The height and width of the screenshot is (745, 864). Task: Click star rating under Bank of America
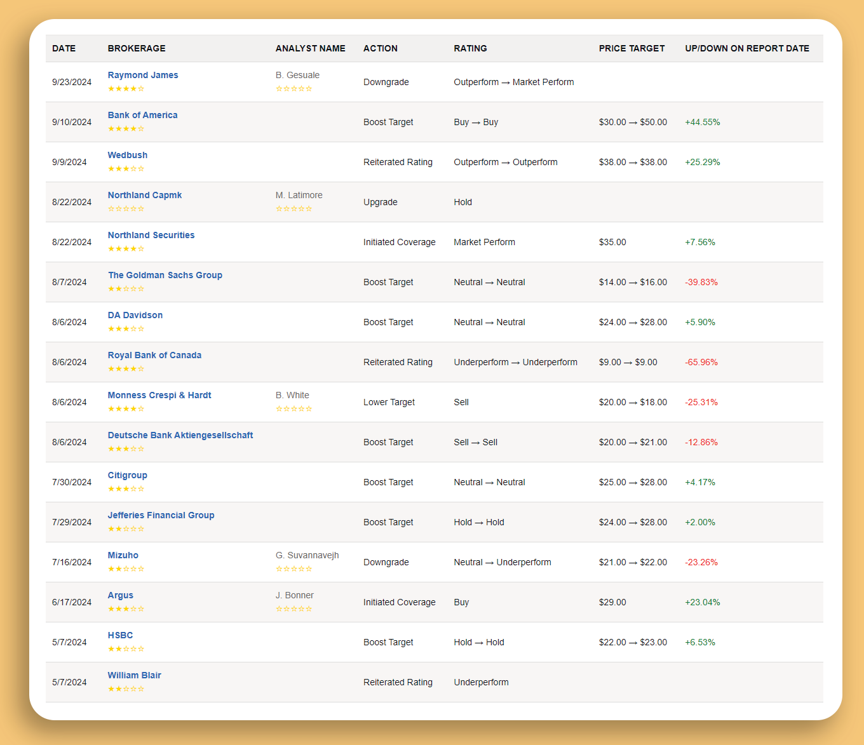[126, 129]
